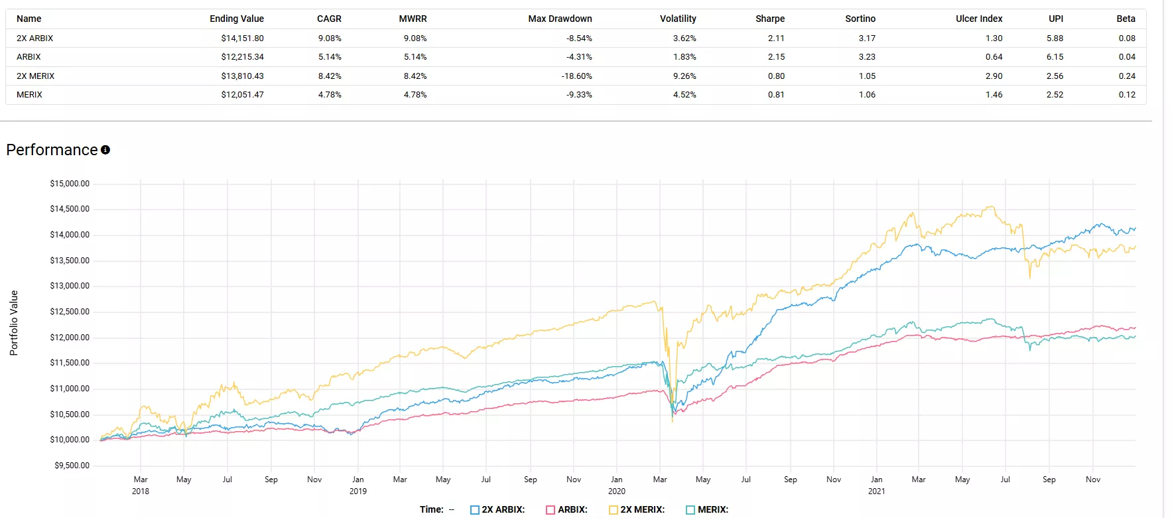Select the MWRR column header
Viewport: 1172px width, 518px height.
coord(413,19)
